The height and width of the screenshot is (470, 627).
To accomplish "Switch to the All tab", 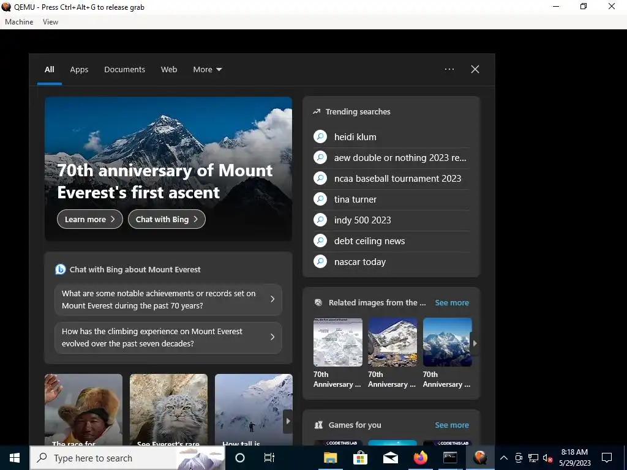I will pyautogui.click(x=50, y=69).
